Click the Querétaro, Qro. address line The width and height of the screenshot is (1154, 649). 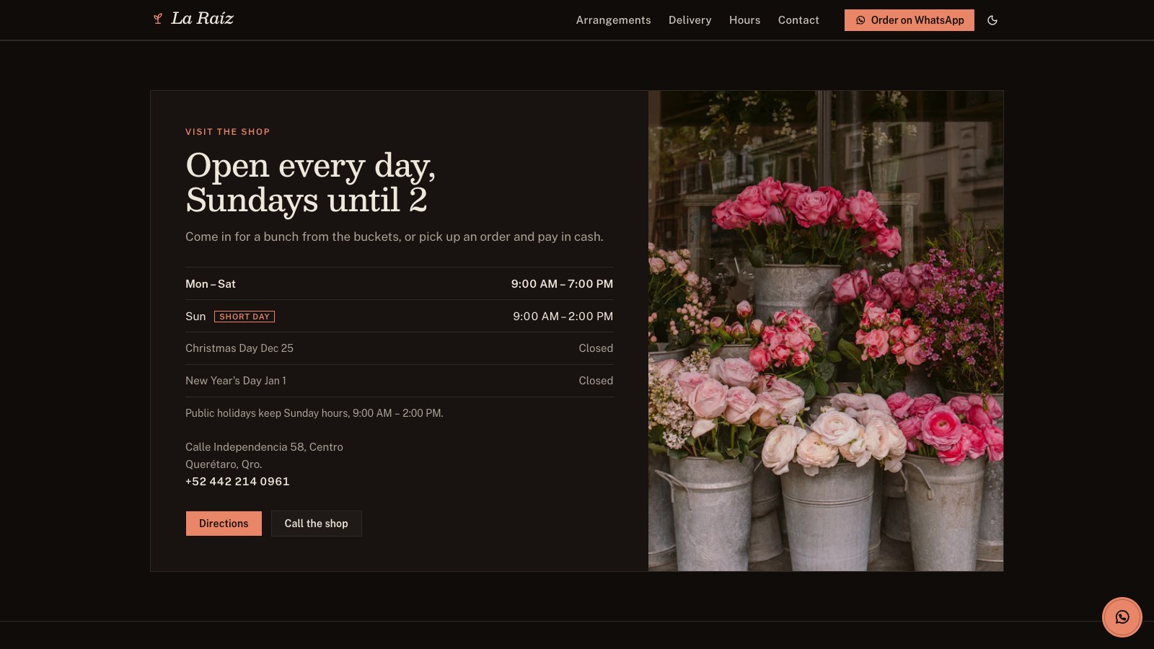[224, 464]
